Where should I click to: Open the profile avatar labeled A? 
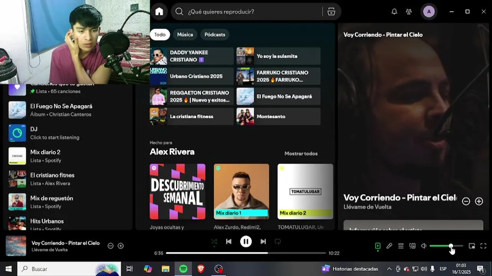429,11
